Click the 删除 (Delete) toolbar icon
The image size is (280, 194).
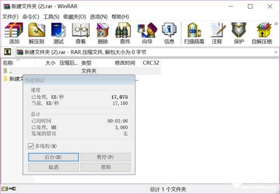[103, 30]
